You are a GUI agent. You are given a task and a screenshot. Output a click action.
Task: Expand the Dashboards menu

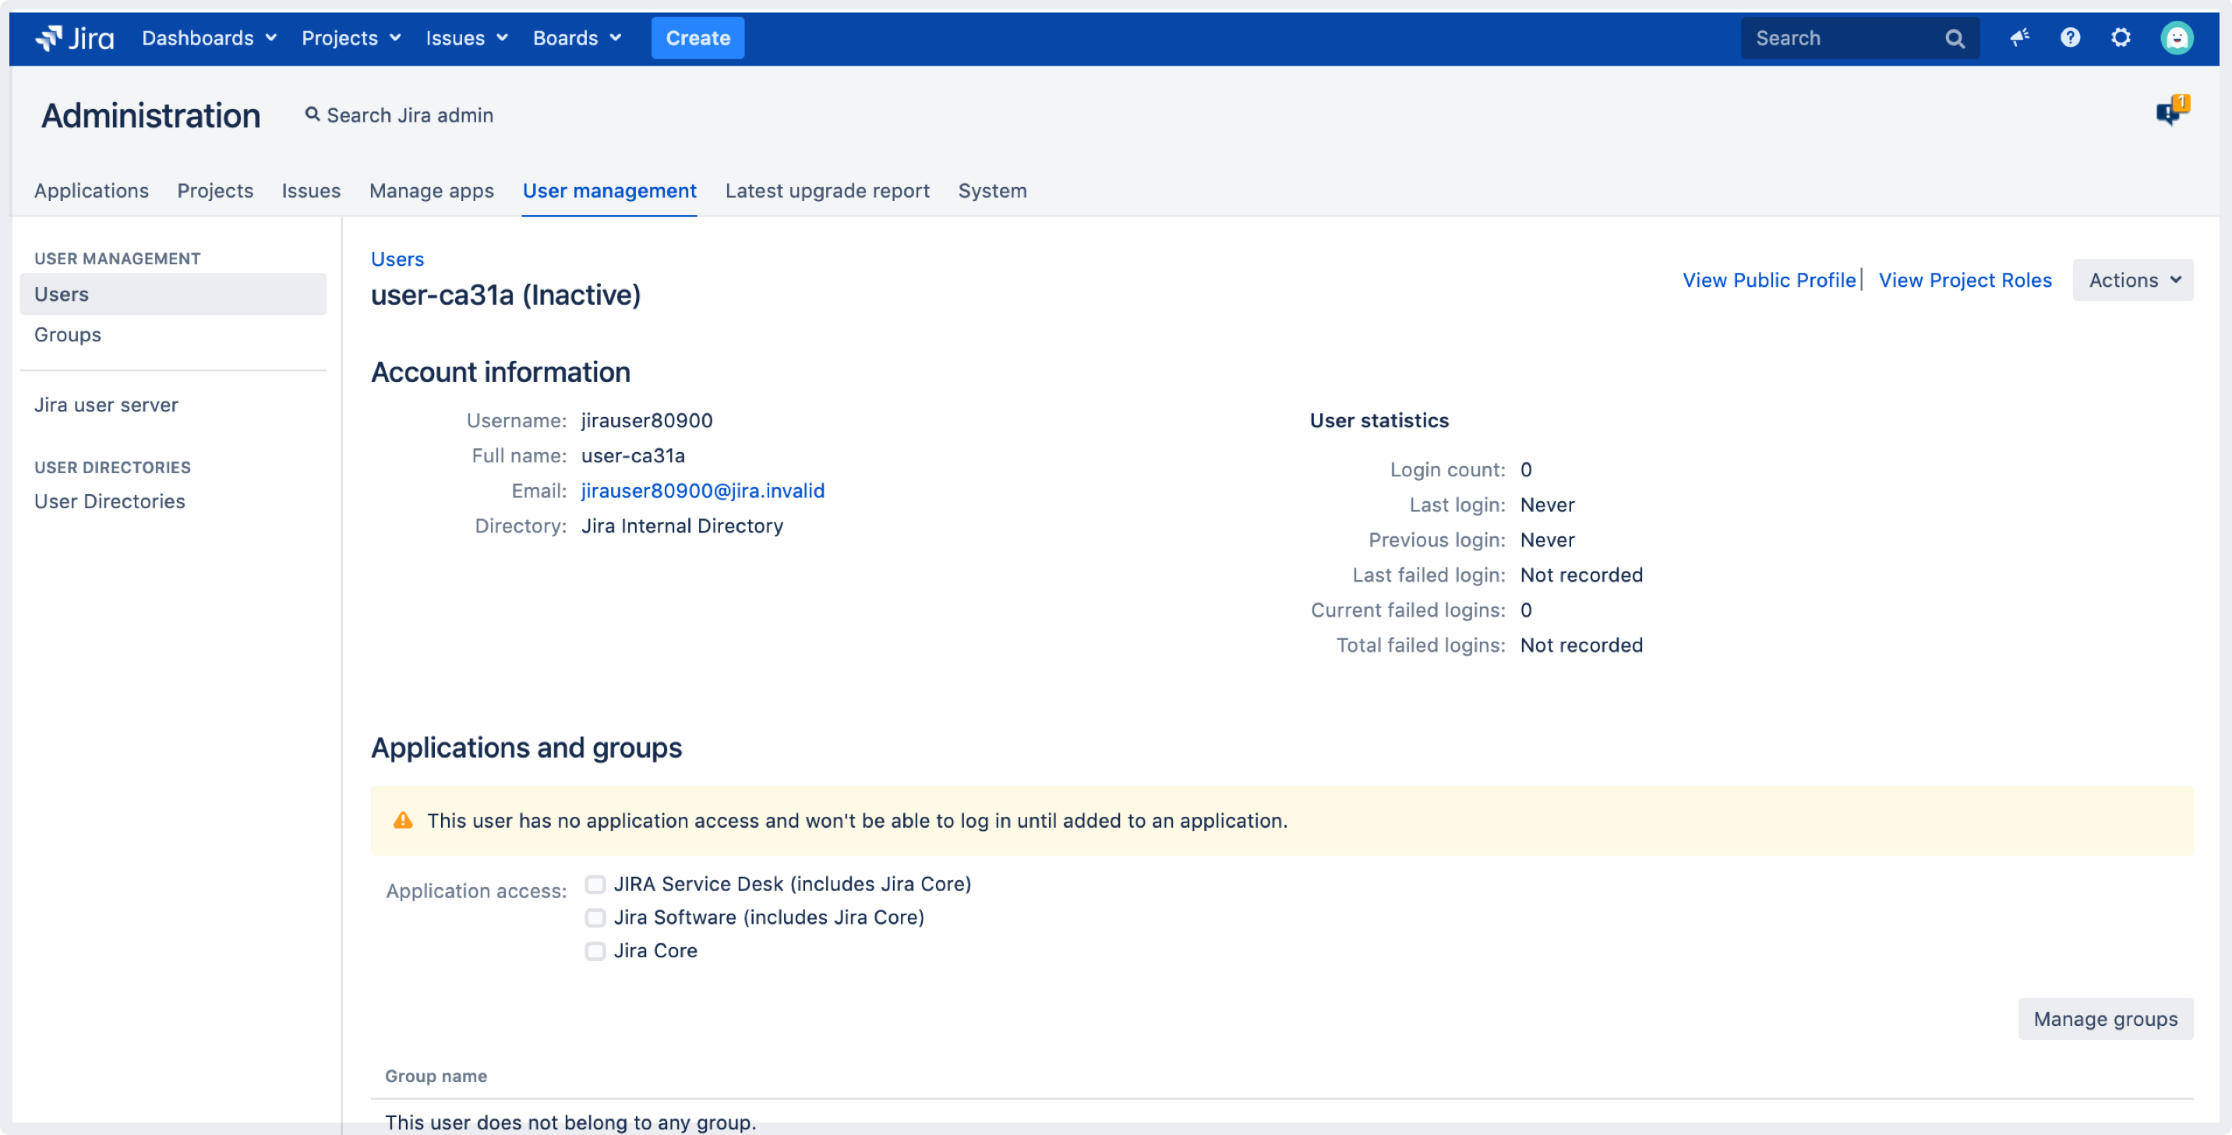[x=209, y=38]
